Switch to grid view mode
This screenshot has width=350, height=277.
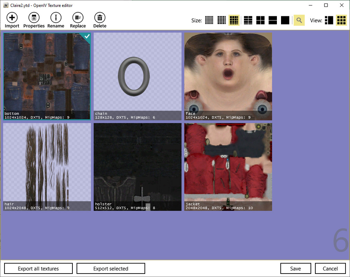341,20
